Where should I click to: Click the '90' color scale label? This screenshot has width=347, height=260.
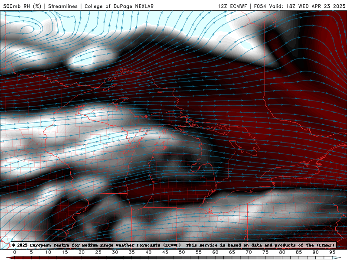coord(316,252)
